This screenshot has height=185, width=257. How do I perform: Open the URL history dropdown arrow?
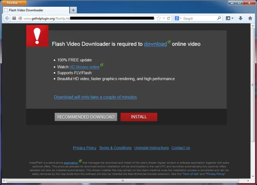tap(164, 18)
